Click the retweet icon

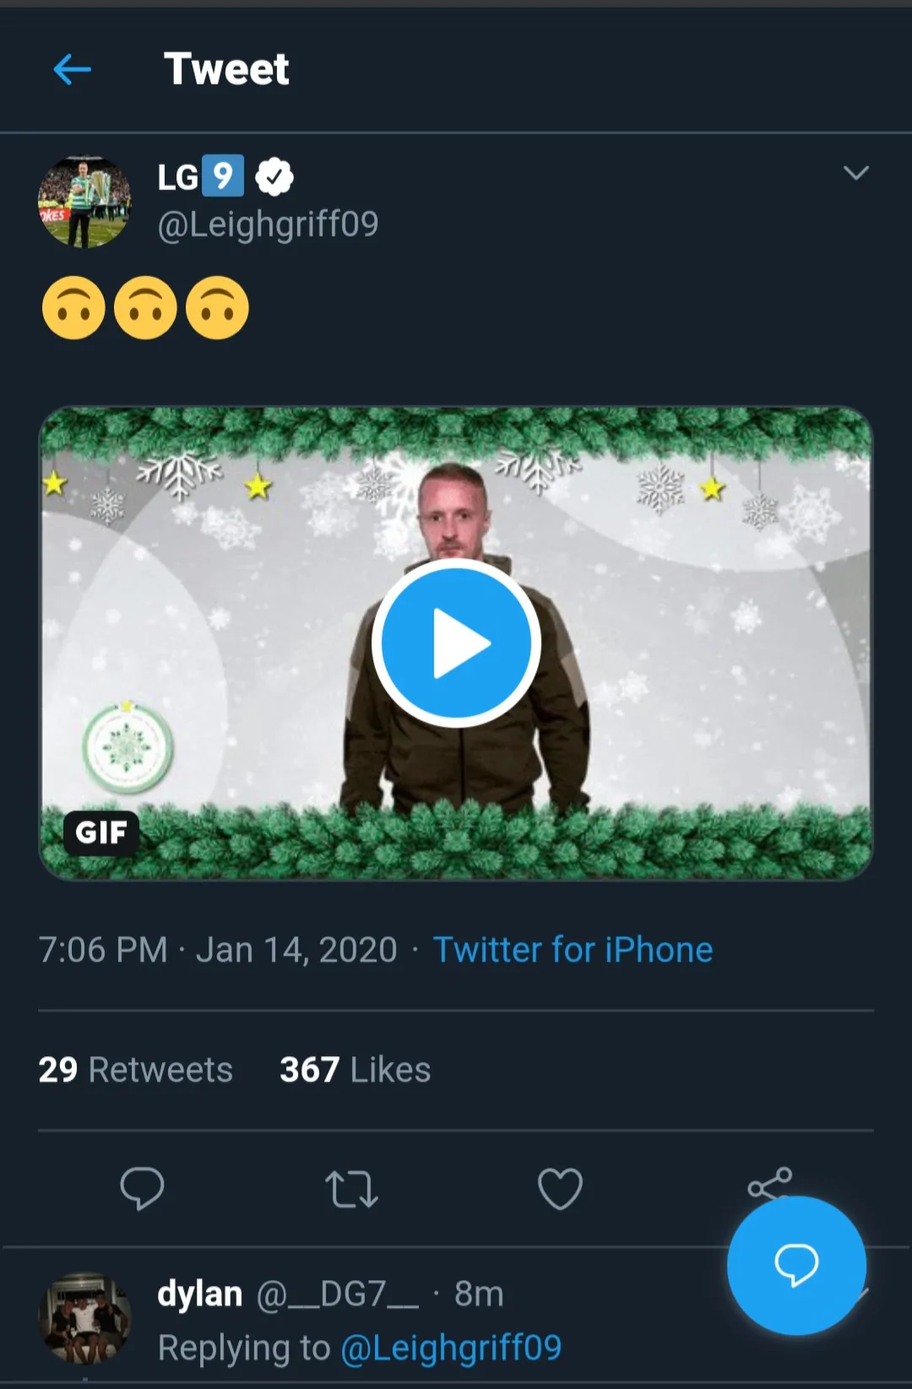point(352,1191)
